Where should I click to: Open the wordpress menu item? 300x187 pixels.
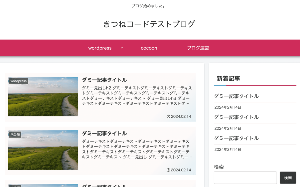tap(100, 48)
